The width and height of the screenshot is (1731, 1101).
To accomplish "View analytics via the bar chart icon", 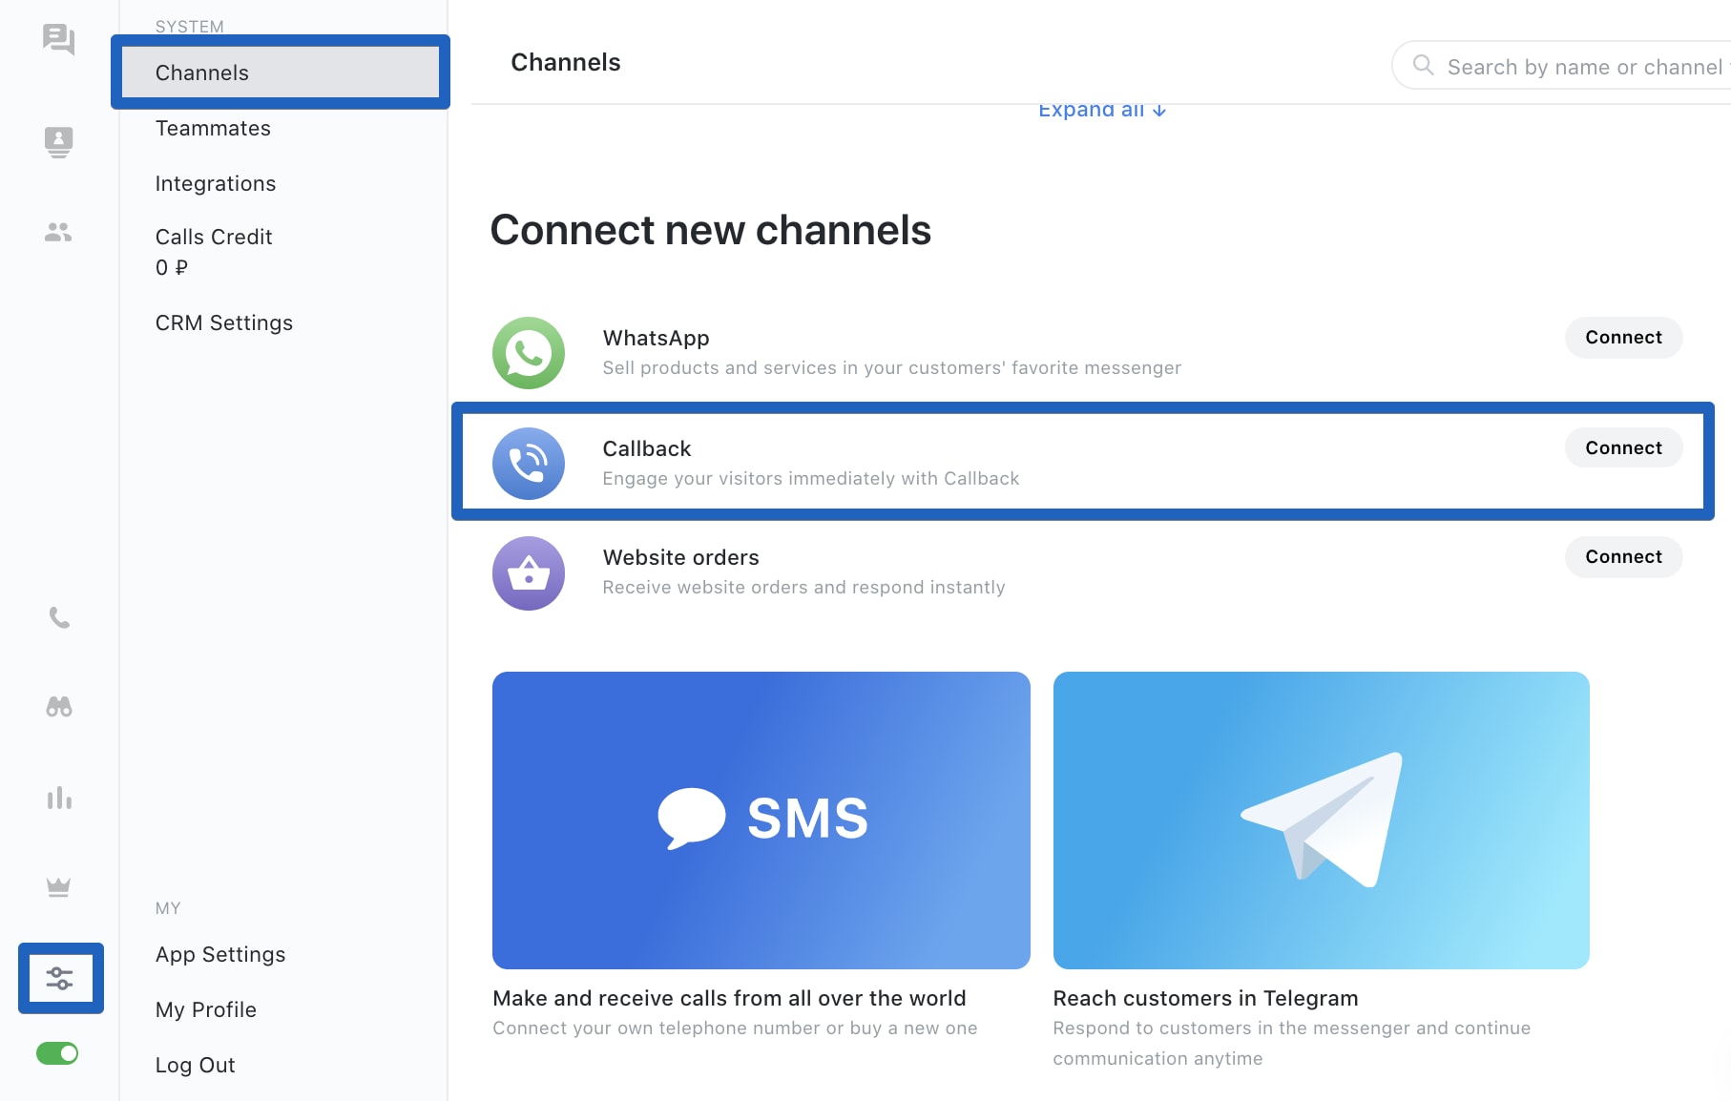I will point(59,799).
